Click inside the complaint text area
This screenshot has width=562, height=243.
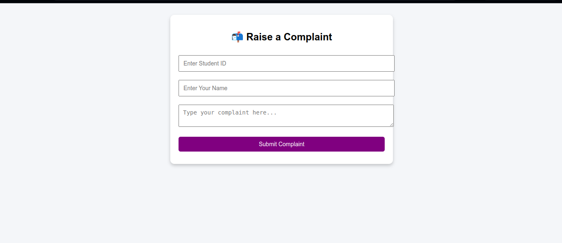click(x=286, y=116)
